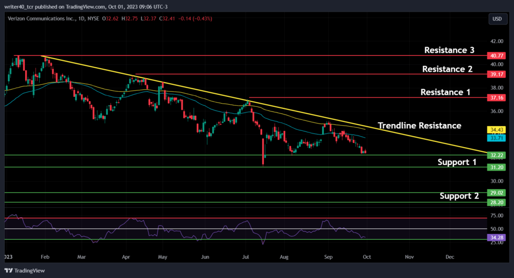The image size is (514, 278).
Task: Click the Resistance 1 text label
Action: point(445,92)
